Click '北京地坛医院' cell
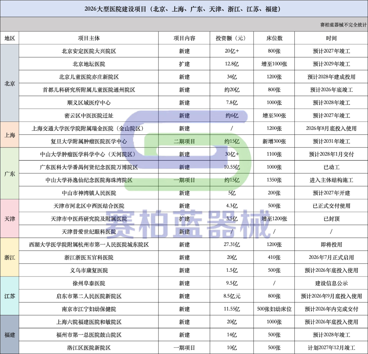Image resolution: width=368 pixels, height=354 pixels. (x=89, y=64)
